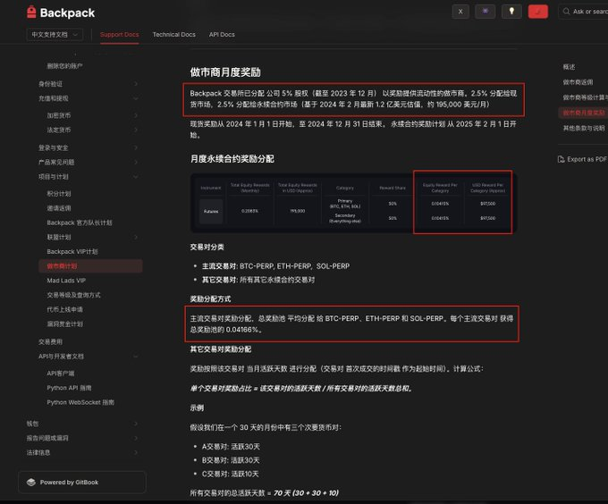This screenshot has width=608, height=504.
Task: Click the 月度永续合约奖励分配 heading
Action: click(232, 159)
